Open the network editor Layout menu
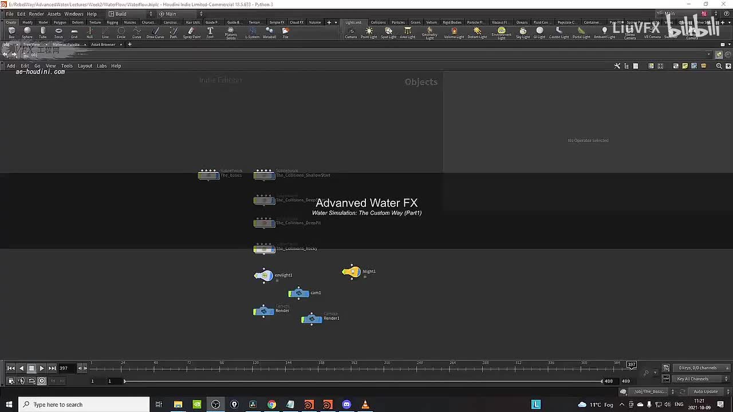Viewport: 733px width, 412px height. tap(85, 66)
